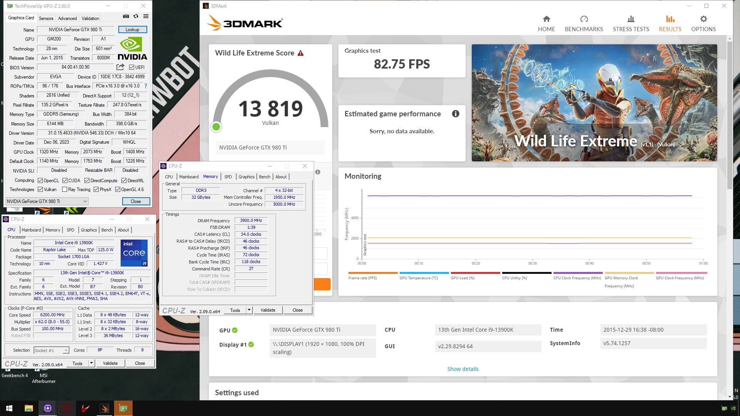Click the GPU-Z BIOS share/export icon
The width and height of the screenshot is (740, 416).
(121, 67)
